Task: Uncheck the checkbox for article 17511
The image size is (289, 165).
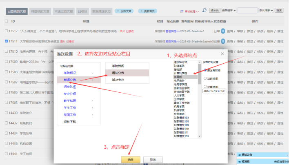Action: tap(7, 41)
